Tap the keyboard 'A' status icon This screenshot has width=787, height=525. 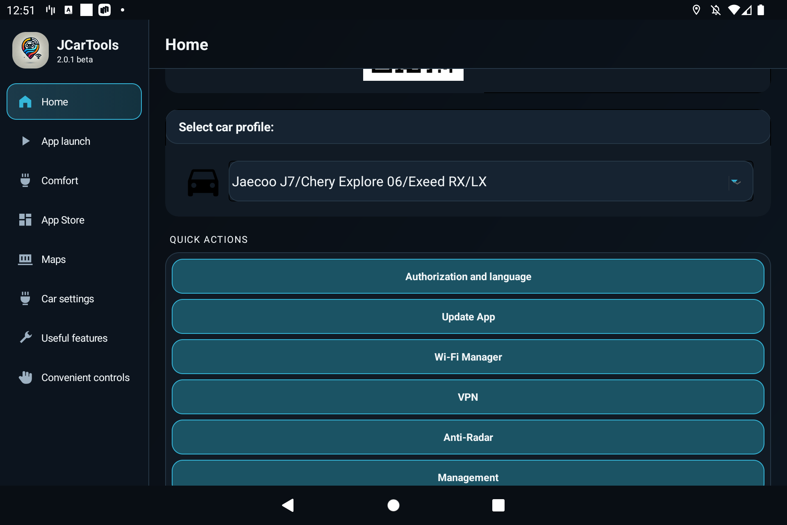[x=68, y=10]
